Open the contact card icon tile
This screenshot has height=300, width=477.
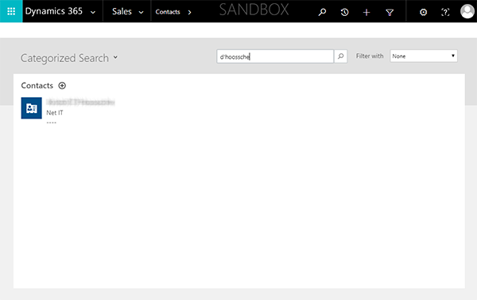31,108
